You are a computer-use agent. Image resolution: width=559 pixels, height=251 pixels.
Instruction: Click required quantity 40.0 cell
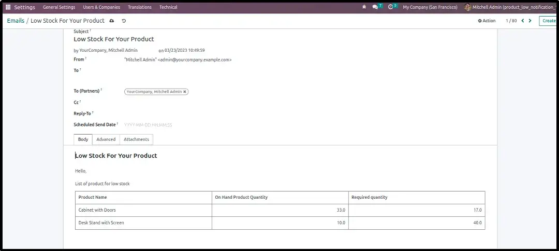[417, 223]
